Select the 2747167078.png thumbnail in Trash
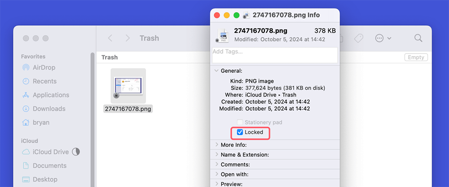449x187 pixels. [128, 86]
